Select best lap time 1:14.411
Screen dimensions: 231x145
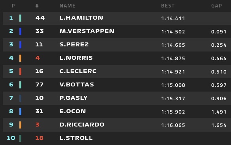pos(173,18)
